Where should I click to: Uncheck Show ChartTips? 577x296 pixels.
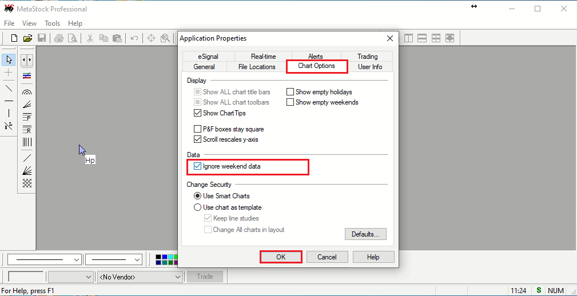pos(197,113)
